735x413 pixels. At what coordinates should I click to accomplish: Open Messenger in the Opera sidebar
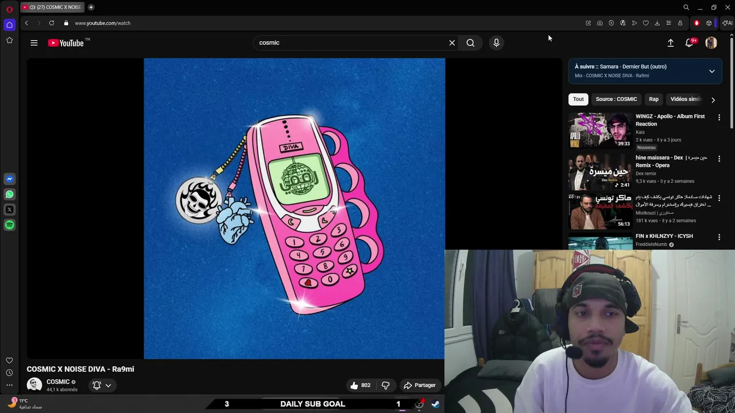9,179
